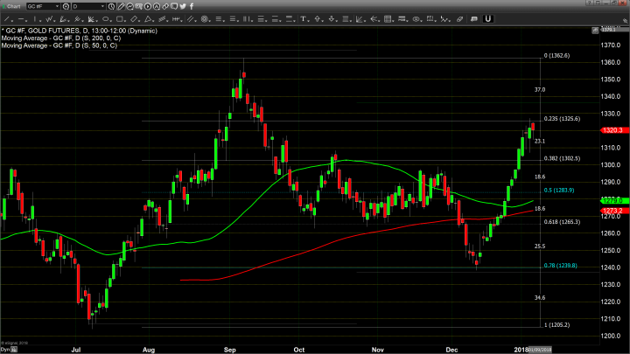The height and width of the screenshot is (354, 630).
Task: Click the symbol search icon
Action: 66,6
